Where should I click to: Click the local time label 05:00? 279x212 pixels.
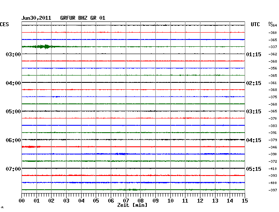click(13, 112)
